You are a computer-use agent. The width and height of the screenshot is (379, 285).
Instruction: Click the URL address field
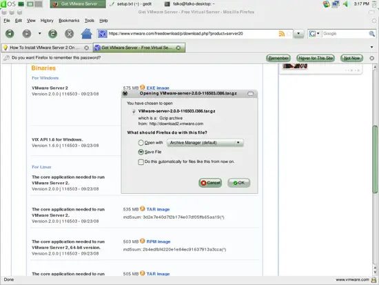192,34
